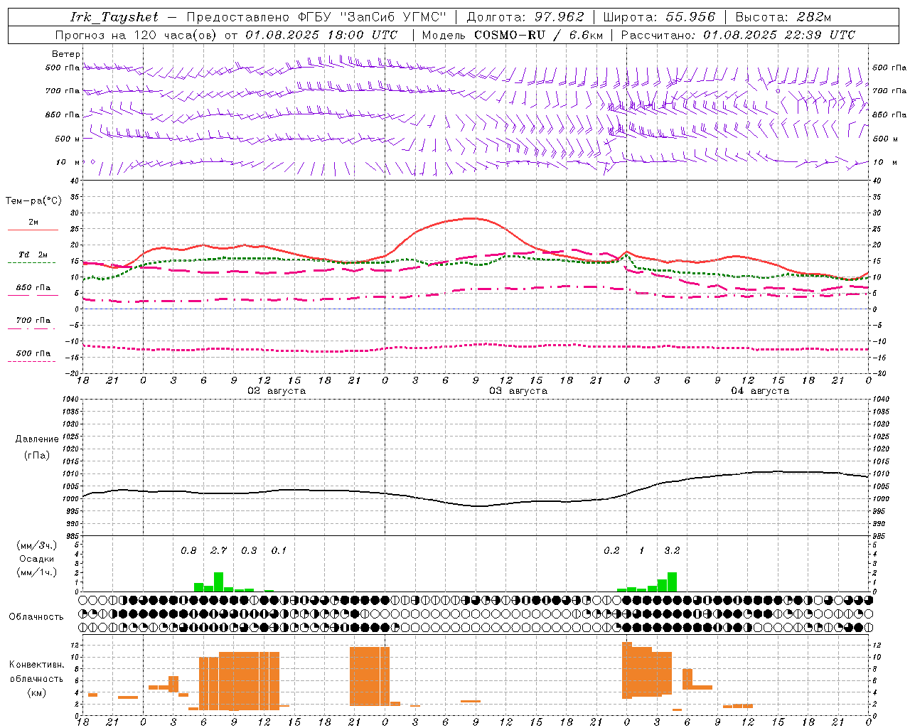The width and height of the screenshot is (910, 728).
Task: Click the 04 августа date label
Action: coord(760,391)
